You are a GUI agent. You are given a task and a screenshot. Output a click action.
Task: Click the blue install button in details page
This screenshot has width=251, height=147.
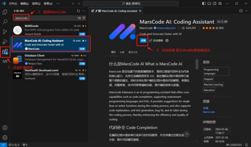[143, 40]
